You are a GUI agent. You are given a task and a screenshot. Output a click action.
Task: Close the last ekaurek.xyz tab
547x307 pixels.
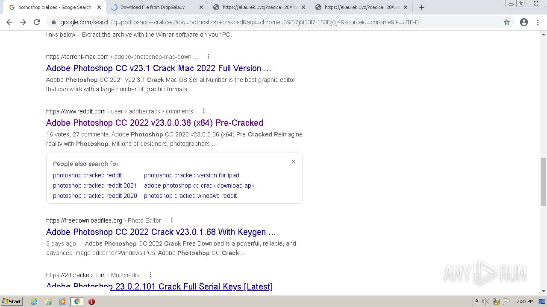[x=406, y=7]
